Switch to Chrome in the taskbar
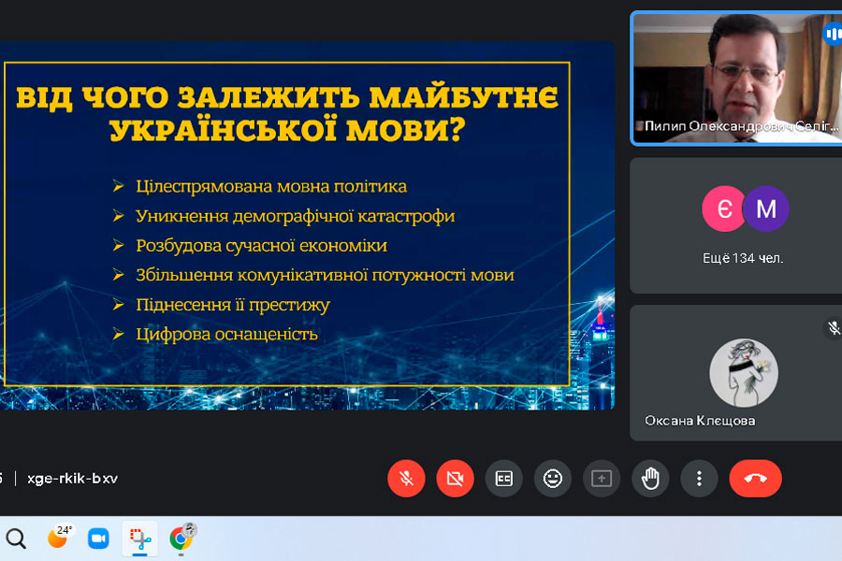The width and height of the screenshot is (842, 561). coord(181,538)
